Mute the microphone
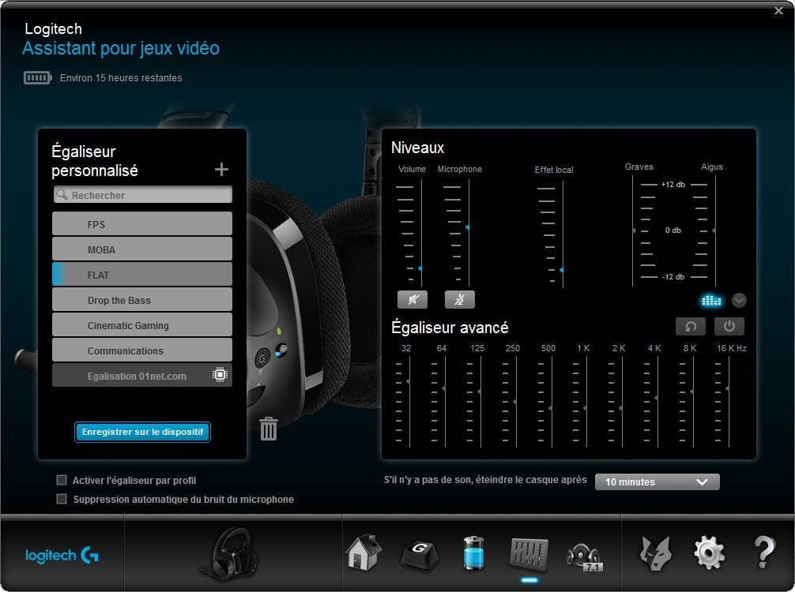 (459, 299)
